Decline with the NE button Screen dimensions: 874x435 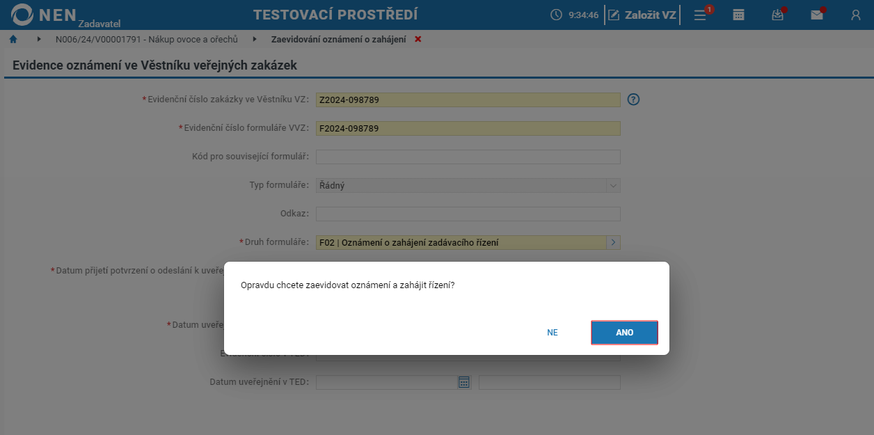point(553,333)
